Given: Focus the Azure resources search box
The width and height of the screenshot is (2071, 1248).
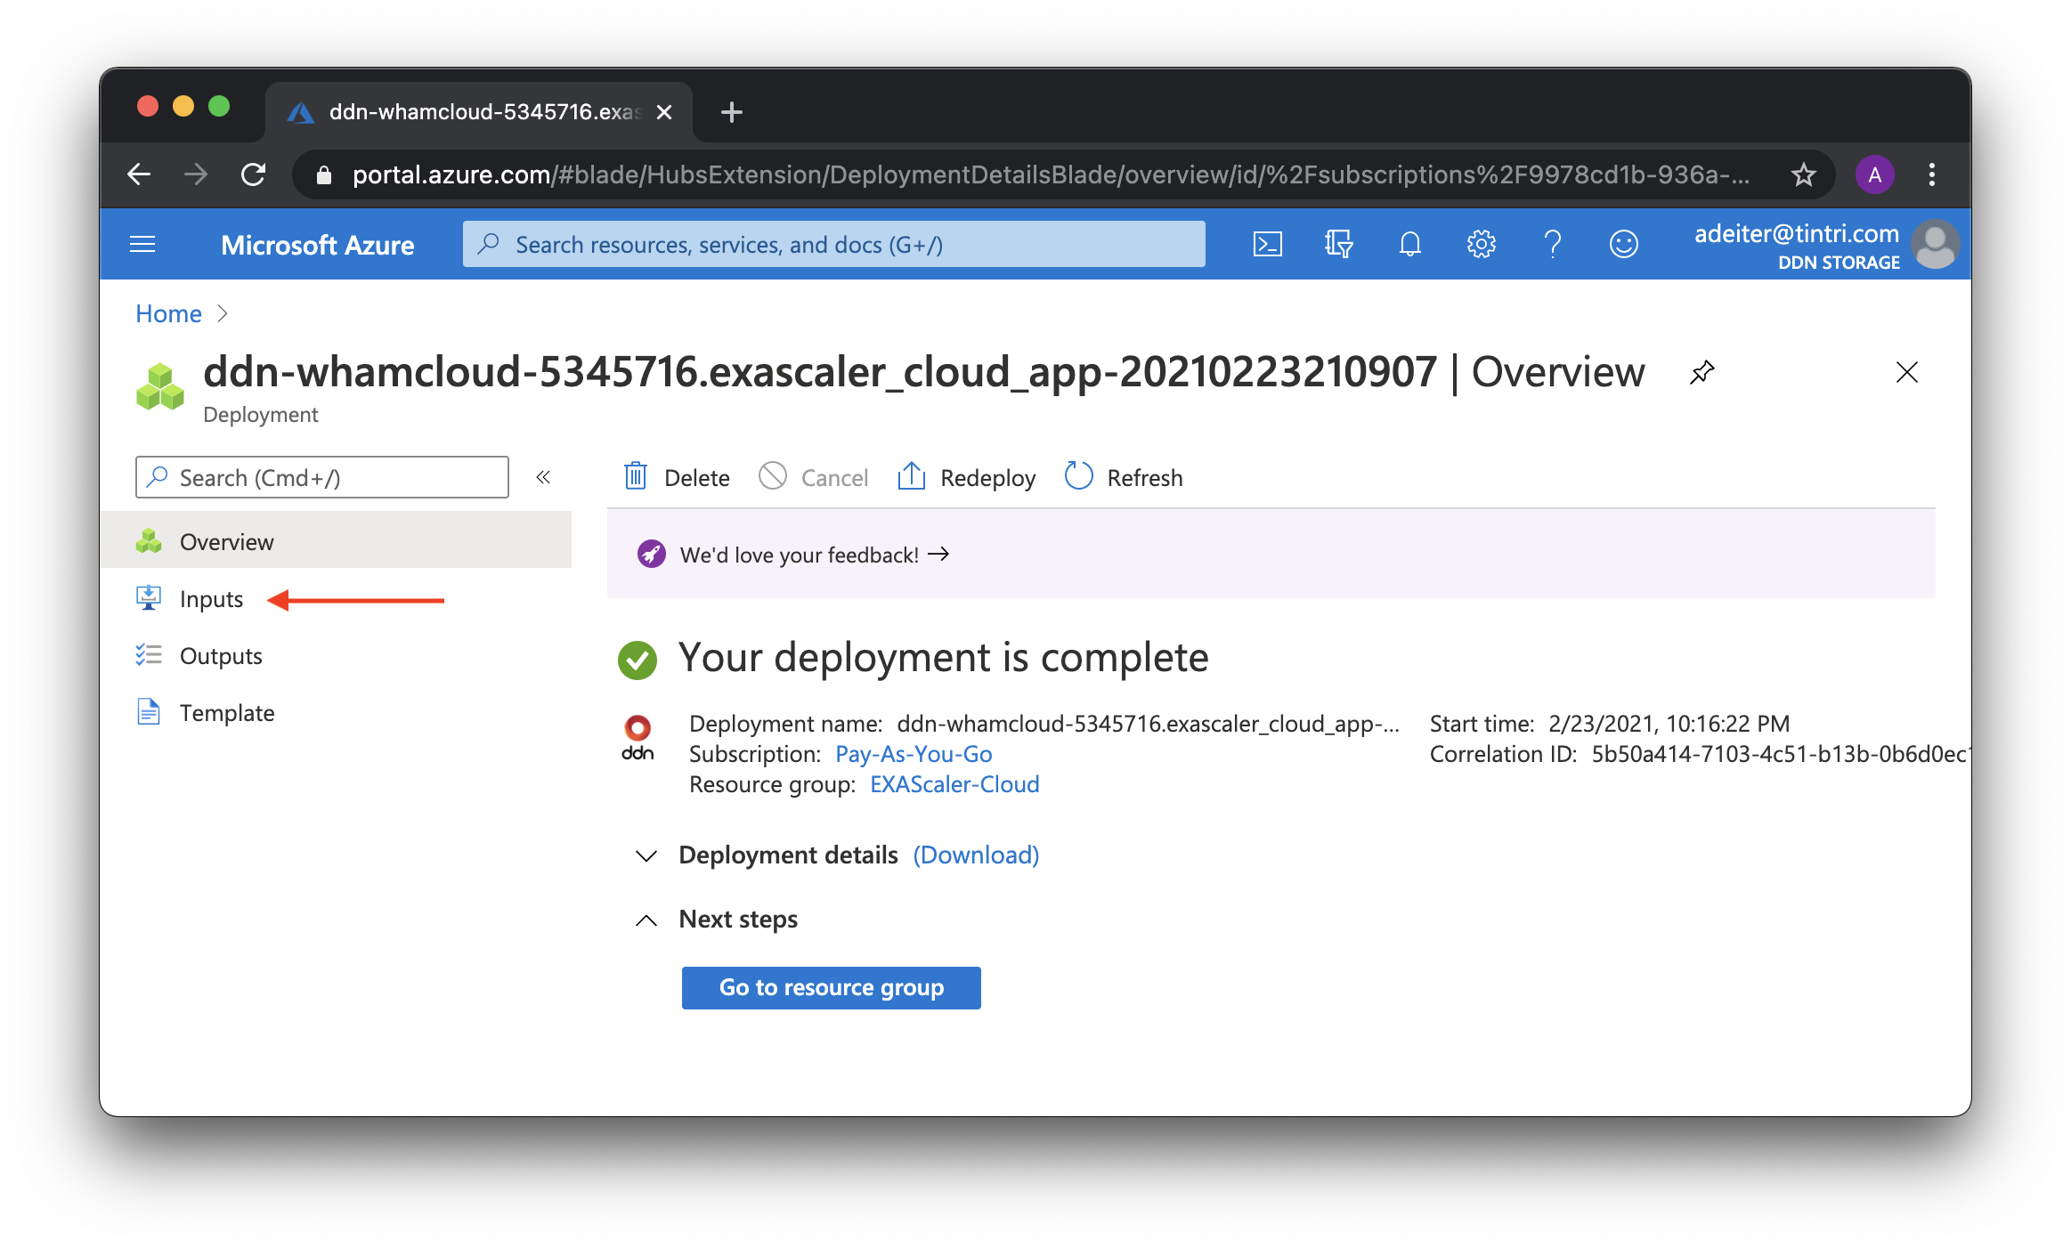Looking at the screenshot, I should 833,244.
